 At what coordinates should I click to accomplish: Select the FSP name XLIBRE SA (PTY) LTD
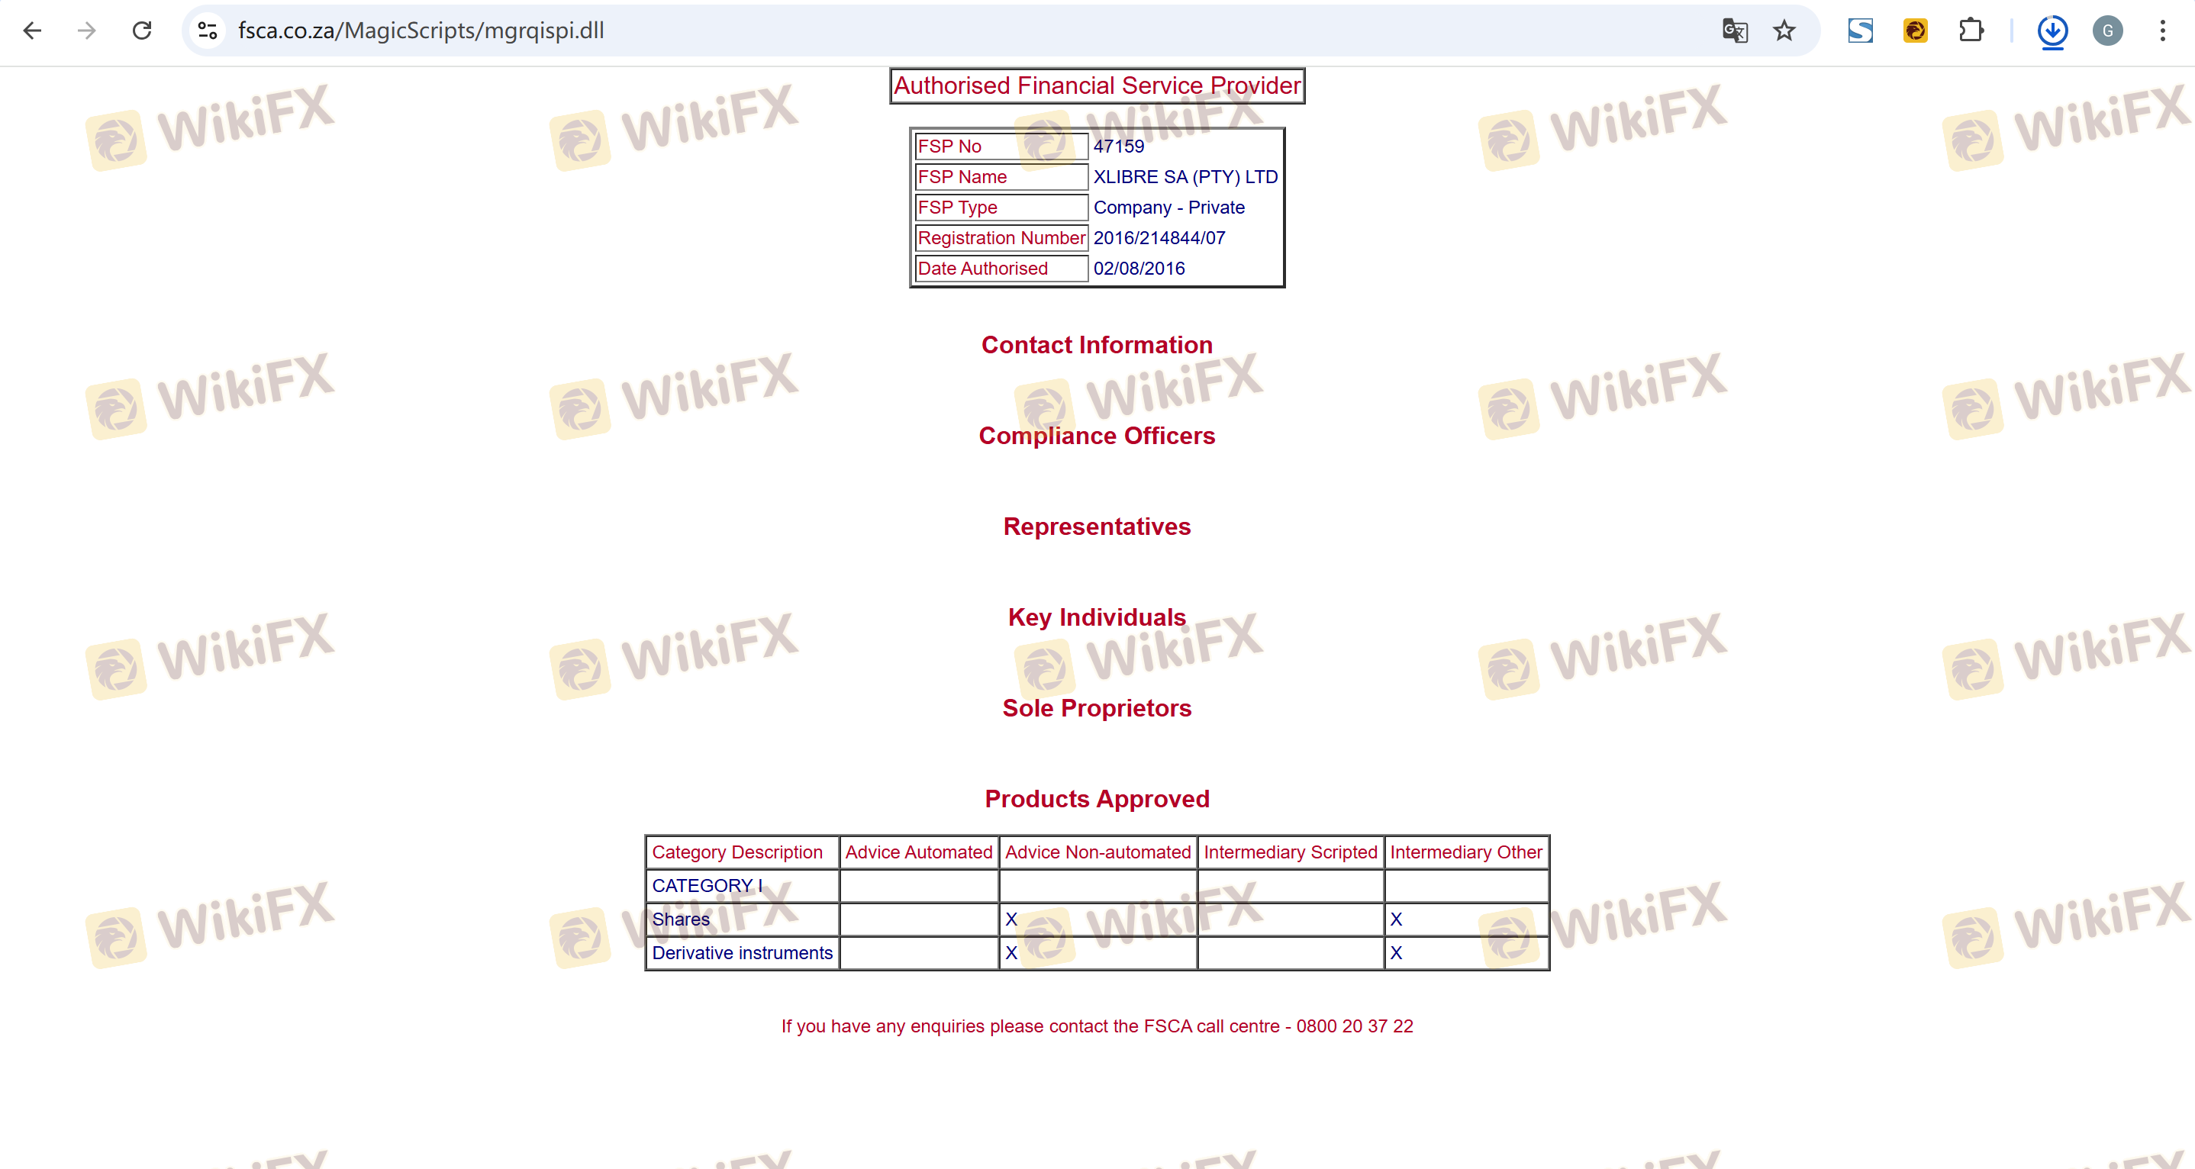click(1185, 177)
